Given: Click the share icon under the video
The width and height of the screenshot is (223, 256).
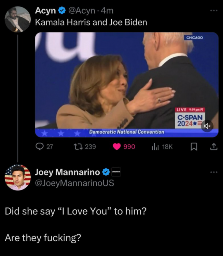Looking at the screenshot, I should coord(213,146).
